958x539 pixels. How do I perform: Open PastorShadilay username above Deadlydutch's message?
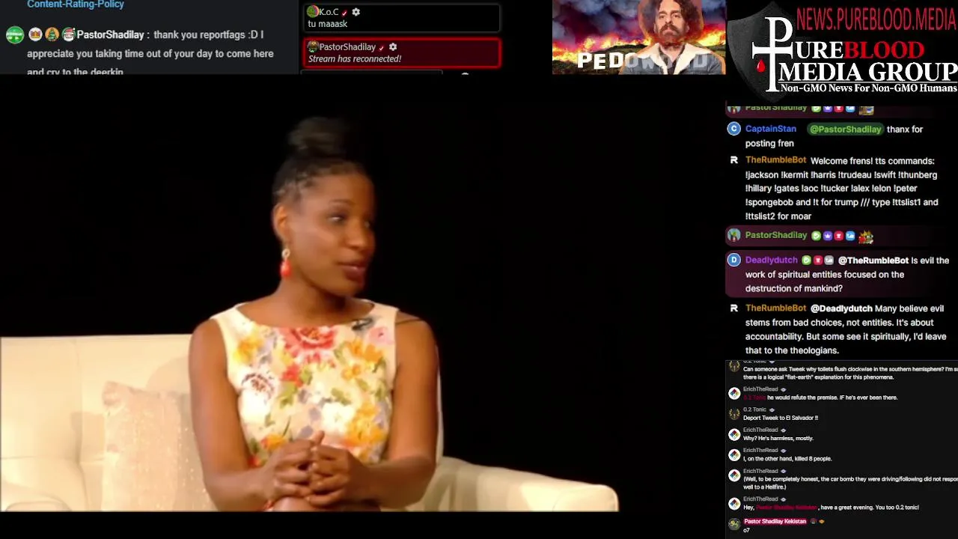coord(776,235)
